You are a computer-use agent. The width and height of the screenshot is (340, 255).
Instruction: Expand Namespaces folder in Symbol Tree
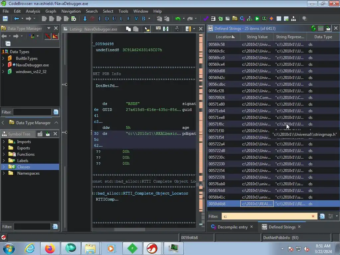click(4, 173)
